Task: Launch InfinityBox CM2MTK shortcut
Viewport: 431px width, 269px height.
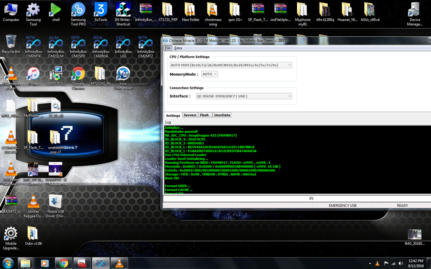Action: pos(33,47)
